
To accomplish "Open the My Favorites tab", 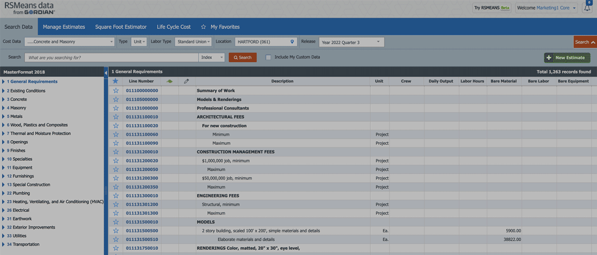I will tap(225, 27).
